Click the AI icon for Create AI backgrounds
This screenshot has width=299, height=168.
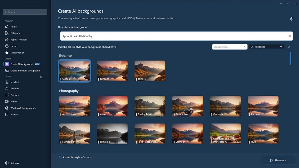pos(7,64)
